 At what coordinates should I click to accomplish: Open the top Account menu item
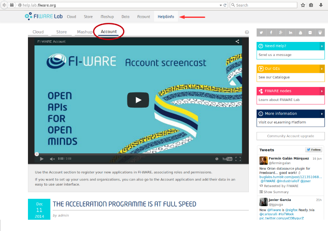coord(144,17)
